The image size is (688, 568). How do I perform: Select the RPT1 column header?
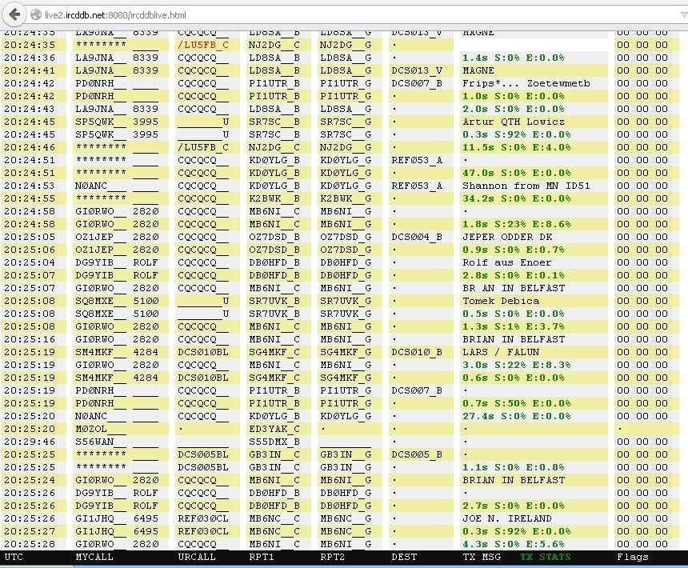(x=261, y=557)
